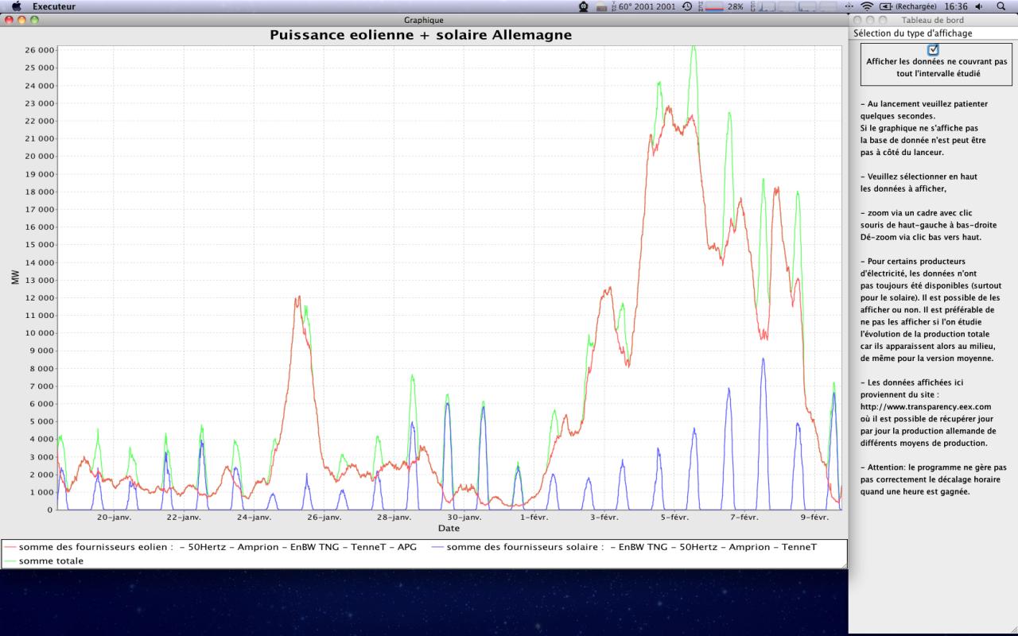Click the 1-févr. date tick label
1018x636 pixels.
534,517
